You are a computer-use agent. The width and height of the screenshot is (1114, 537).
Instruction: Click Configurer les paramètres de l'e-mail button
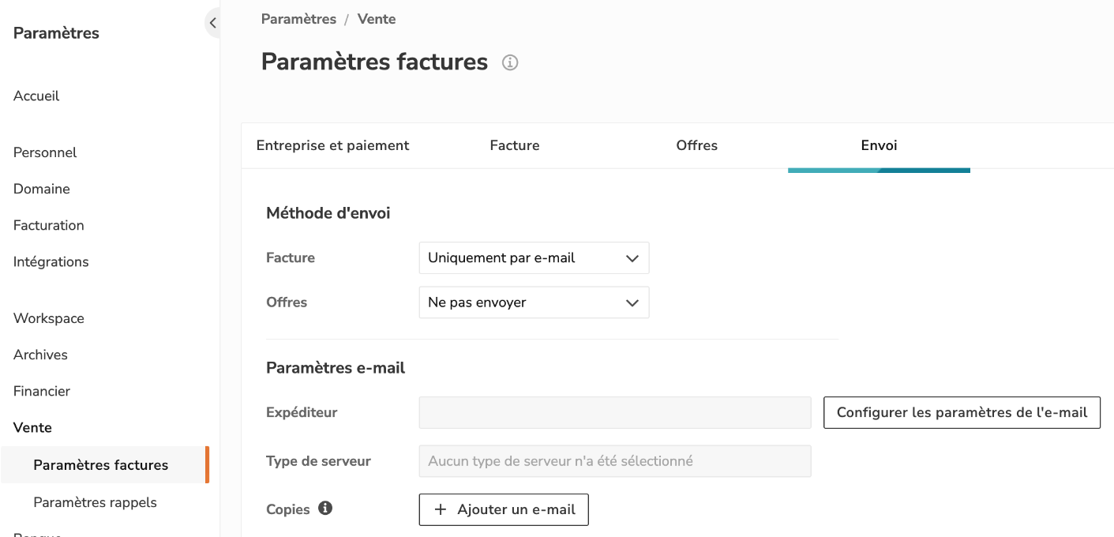pyautogui.click(x=962, y=412)
